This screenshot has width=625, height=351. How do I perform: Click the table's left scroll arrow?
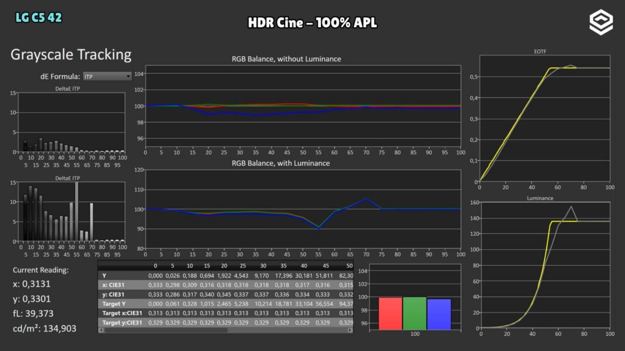pyautogui.click(x=101, y=330)
